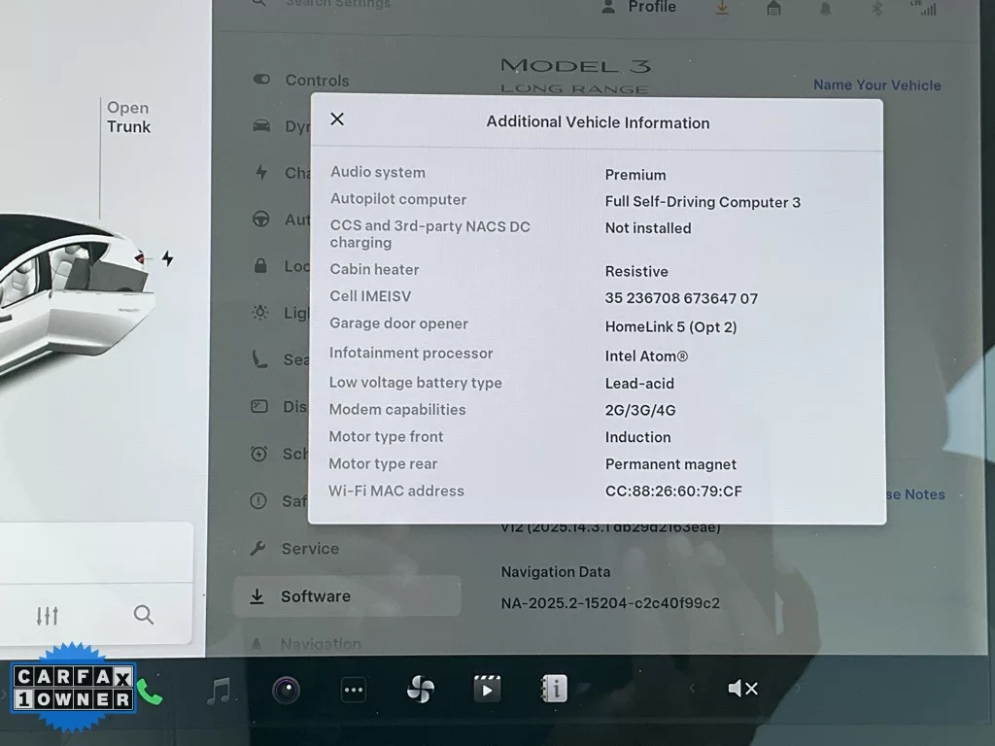Decrease volume with left chevron

pyautogui.click(x=692, y=689)
